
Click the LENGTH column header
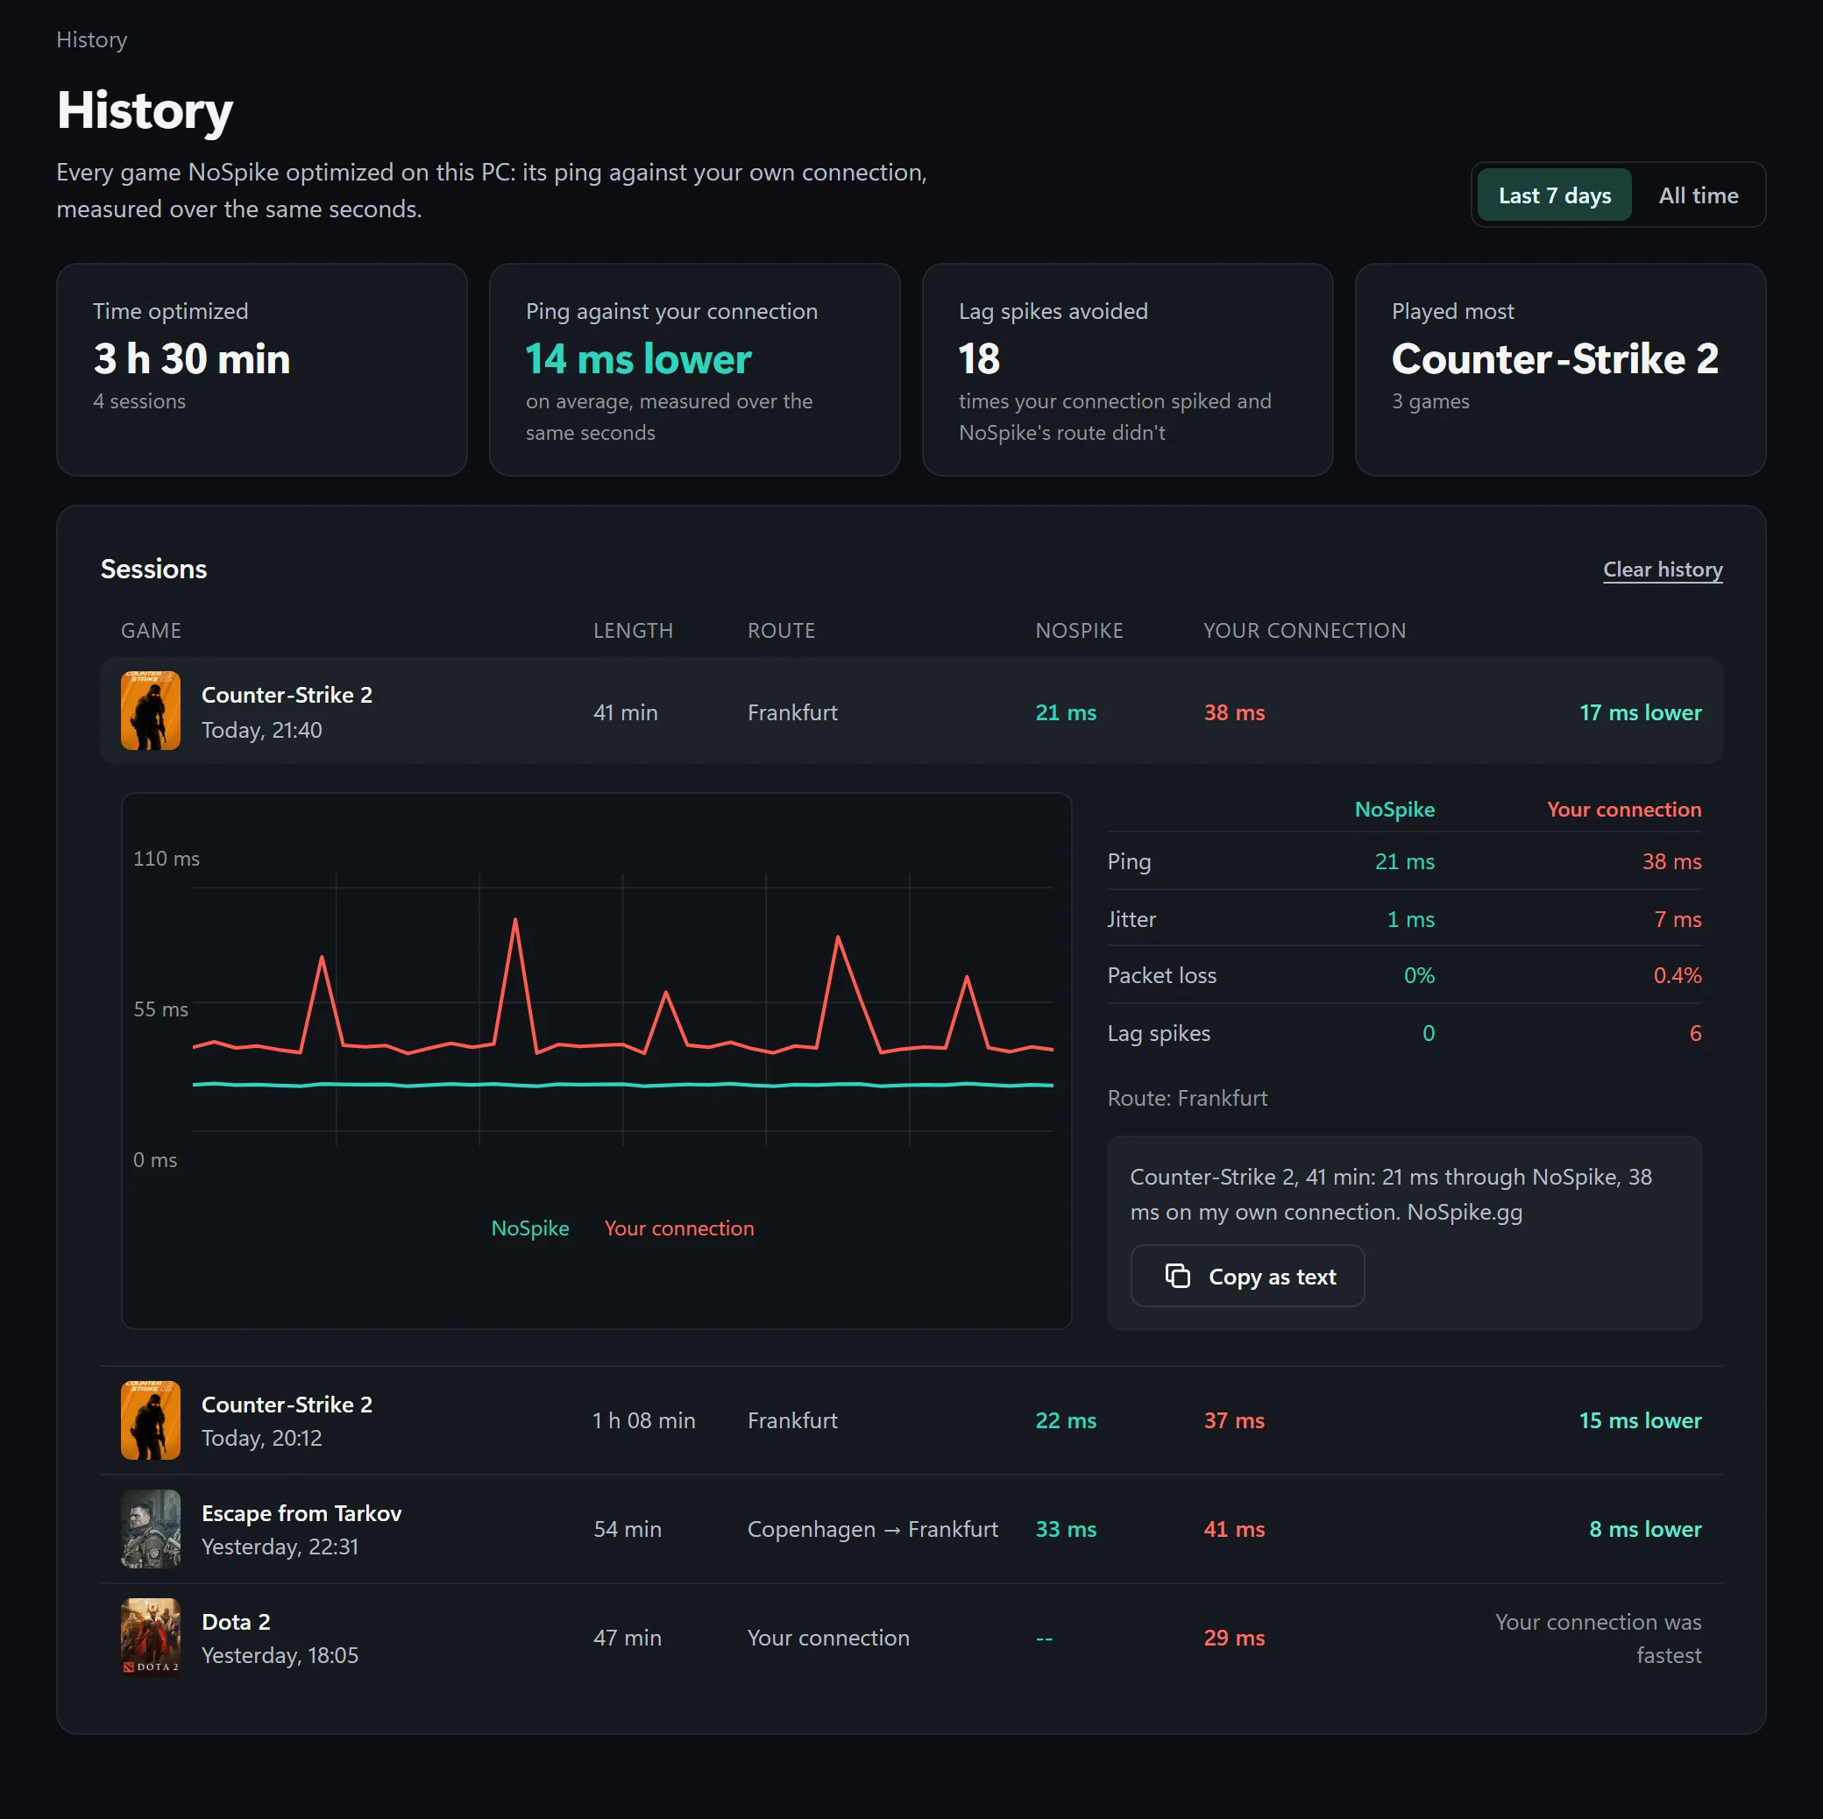(633, 630)
